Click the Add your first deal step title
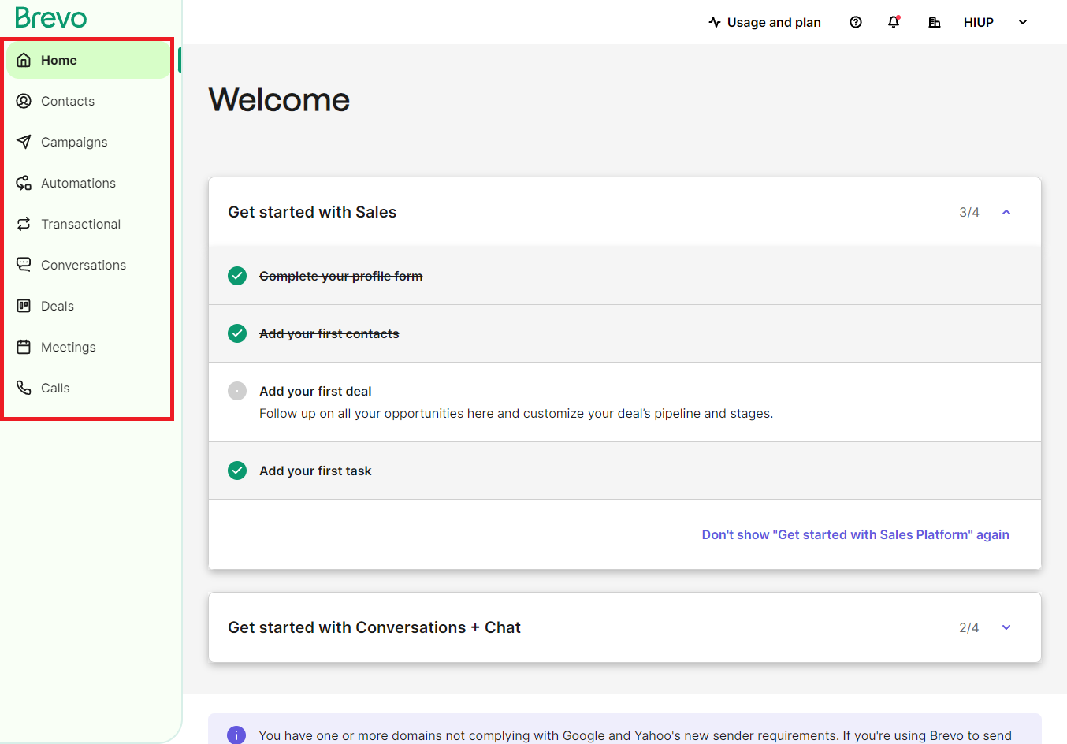The image size is (1067, 744). pos(315,391)
